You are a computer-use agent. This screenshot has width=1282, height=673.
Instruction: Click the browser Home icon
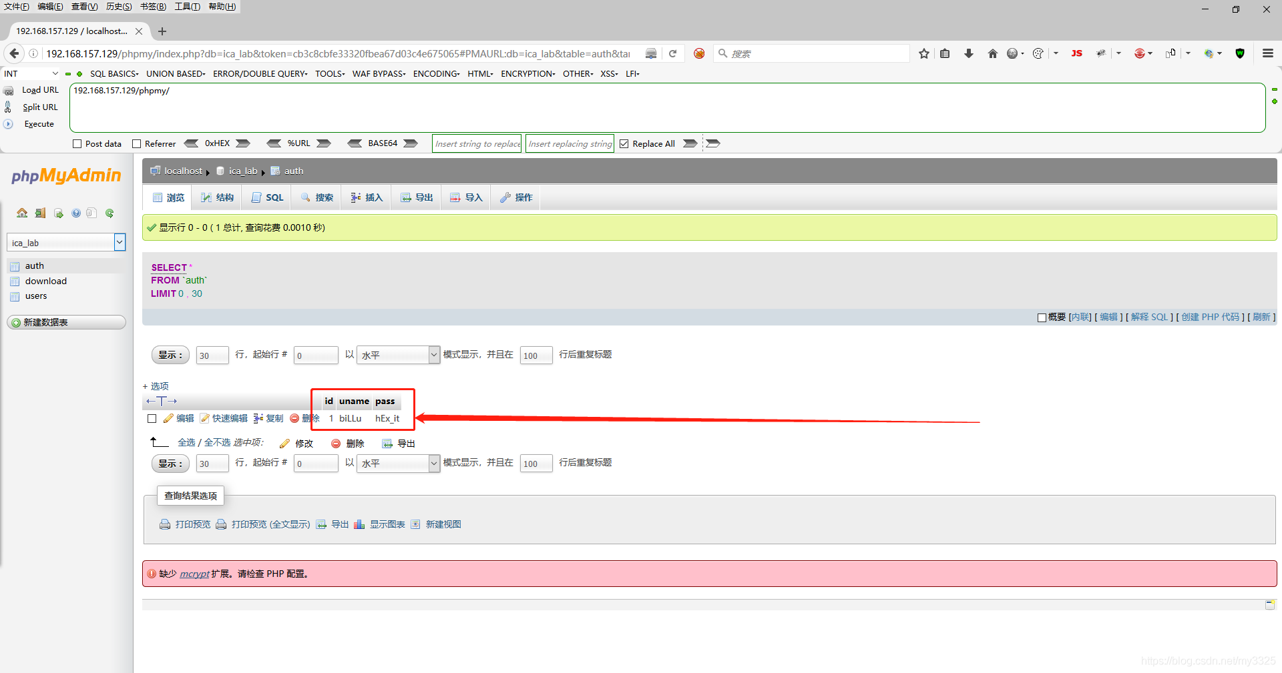pyautogui.click(x=993, y=53)
